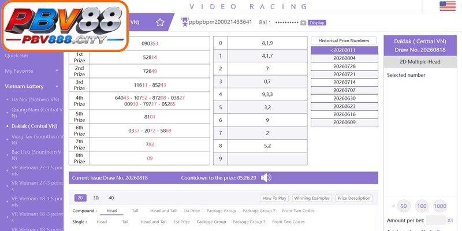Switch to the 4D tab
This screenshot has height=231, width=462.
pyautogui.click(x=111, y=198)
